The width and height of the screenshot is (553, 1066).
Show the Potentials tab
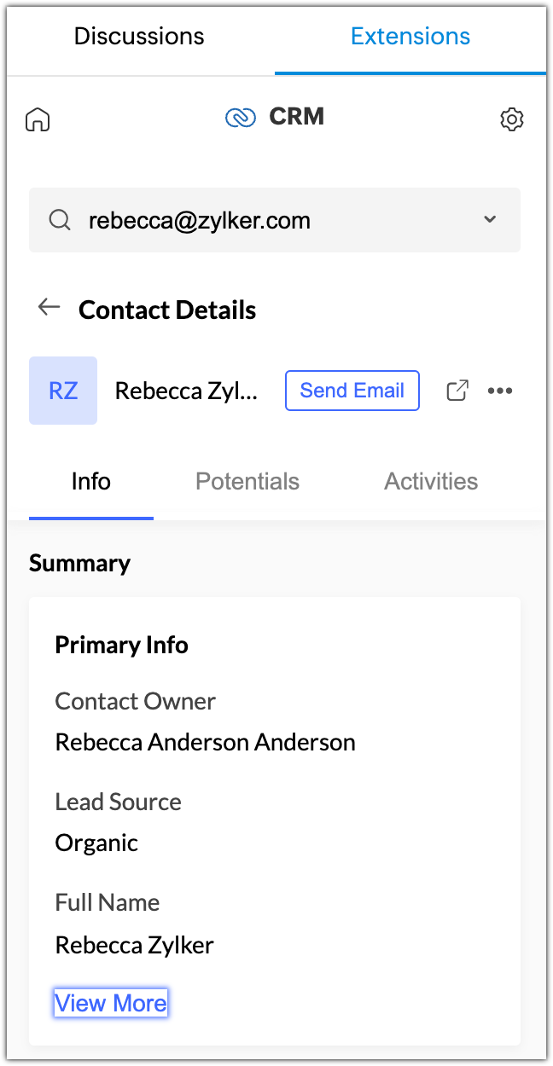pos(247,482)
